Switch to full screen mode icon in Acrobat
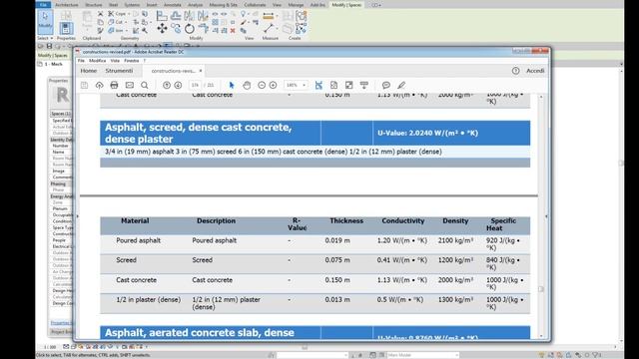 point(348,85)
